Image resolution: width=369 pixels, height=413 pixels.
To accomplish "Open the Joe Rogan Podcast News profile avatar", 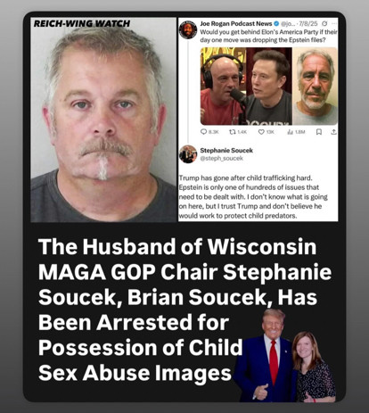I will point(188,29).
